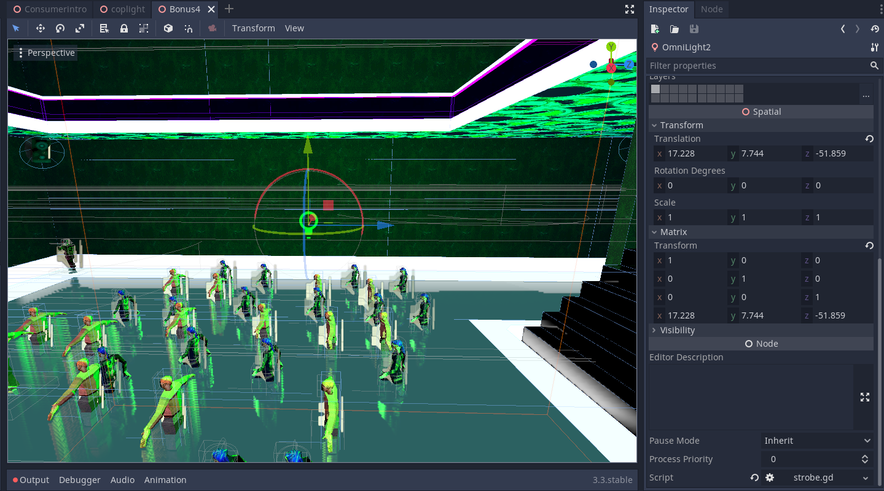Open the Animation bottom panel
Viewport: 884px width, 491px height.
tap(165, 480)
